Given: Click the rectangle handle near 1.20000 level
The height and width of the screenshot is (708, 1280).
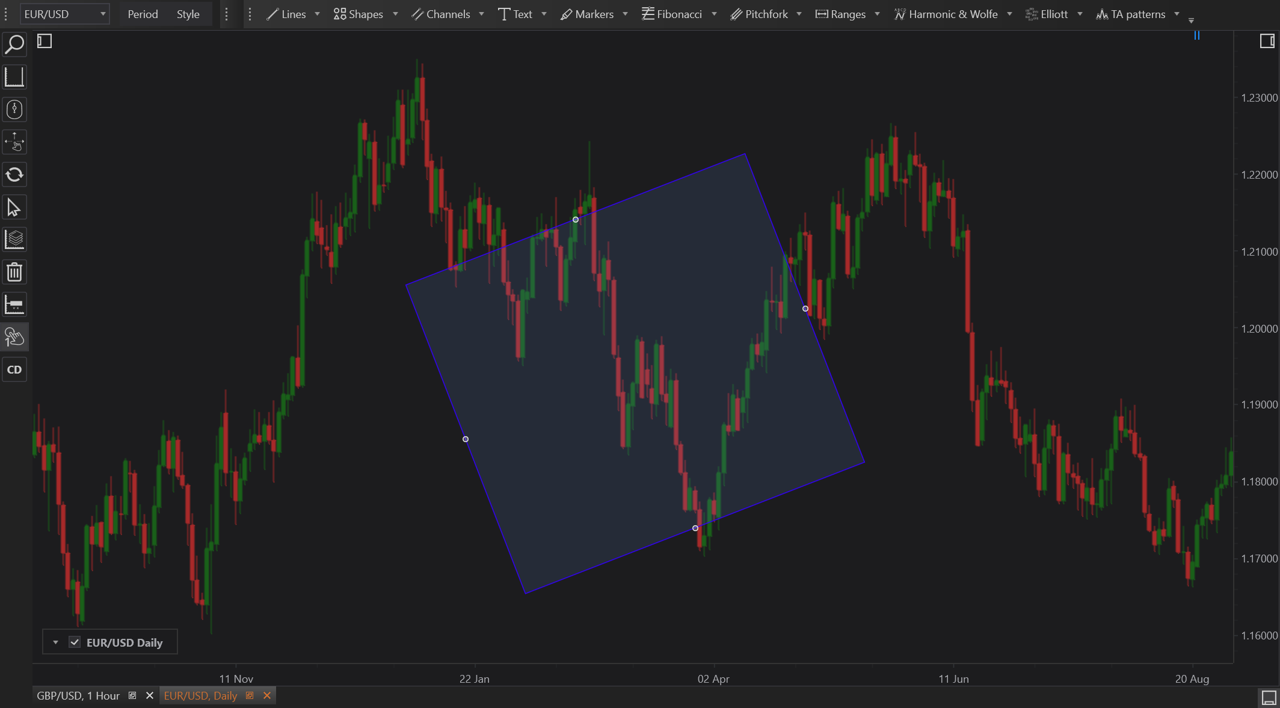Looking at the screenshot, I should tap(805, 309).
